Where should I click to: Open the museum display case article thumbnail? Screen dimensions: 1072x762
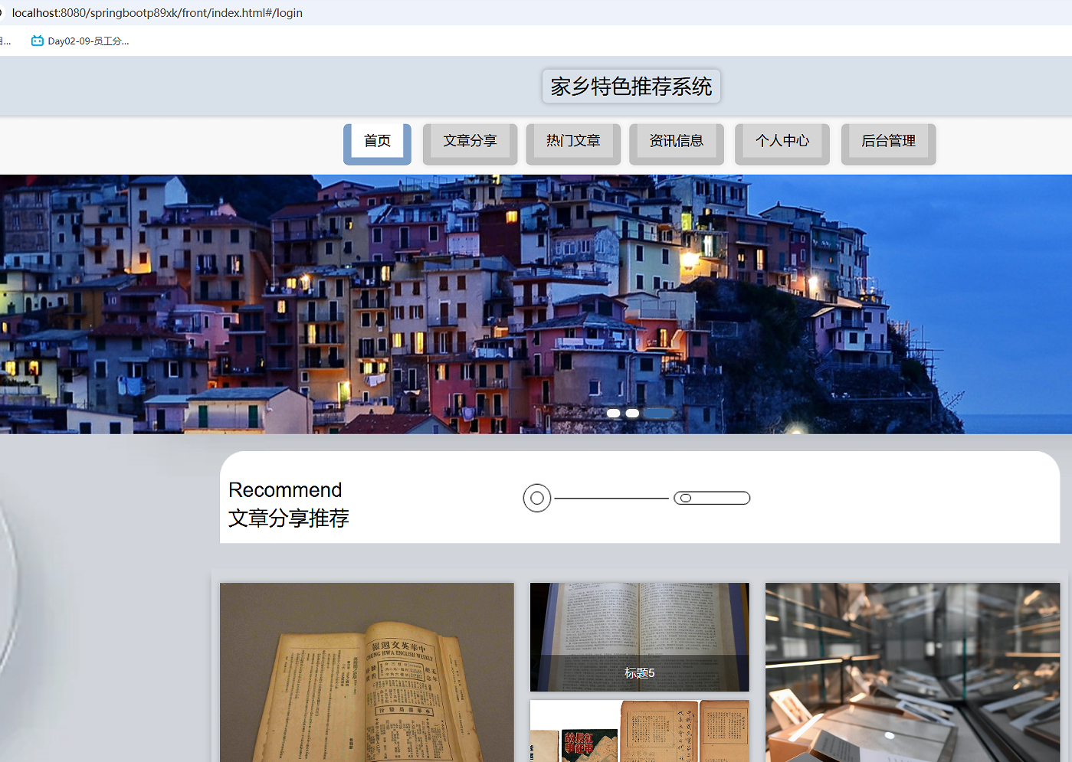[913, 672]
